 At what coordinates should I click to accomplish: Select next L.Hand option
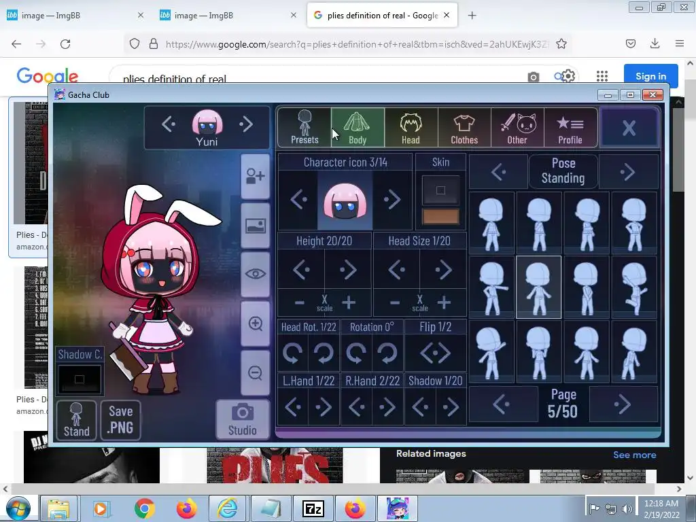(323, 406)
